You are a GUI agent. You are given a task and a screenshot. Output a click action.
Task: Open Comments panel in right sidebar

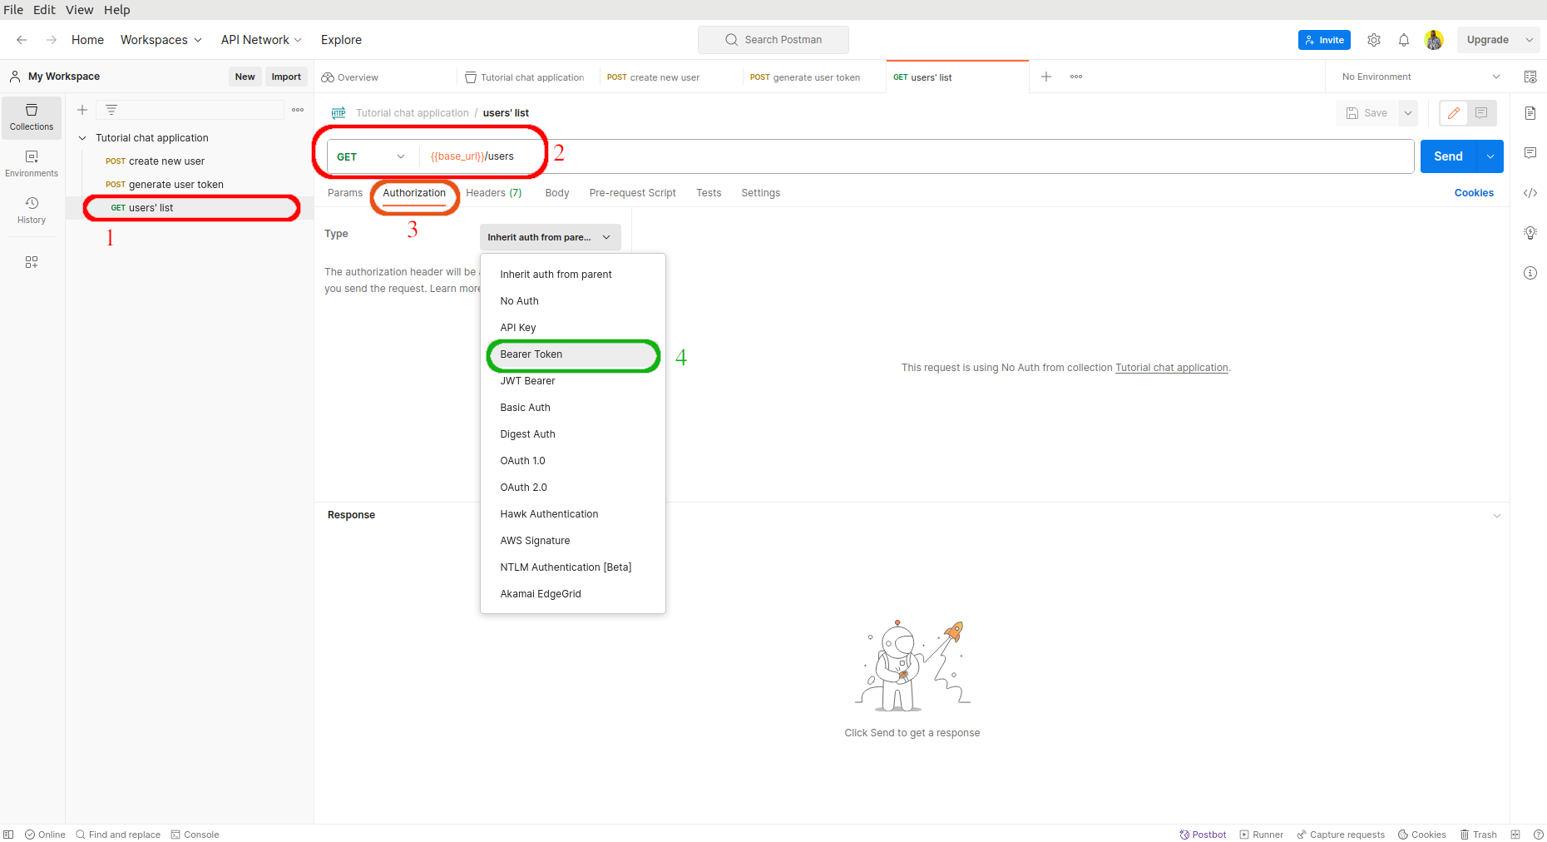1530,153
